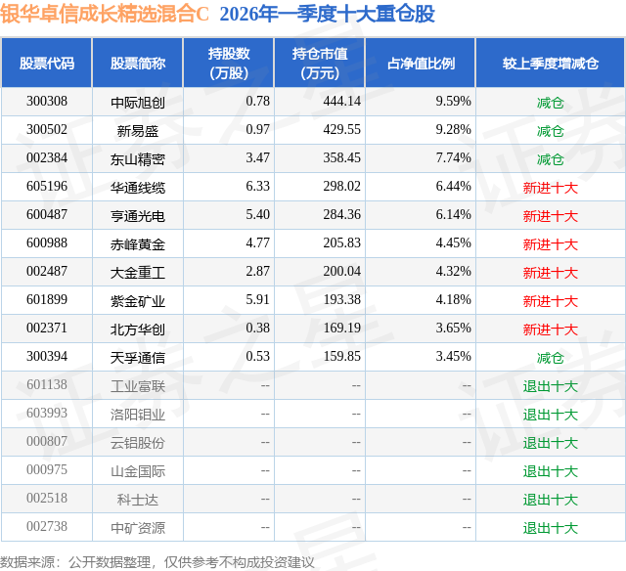Select stock code 601138

point(47,384)
